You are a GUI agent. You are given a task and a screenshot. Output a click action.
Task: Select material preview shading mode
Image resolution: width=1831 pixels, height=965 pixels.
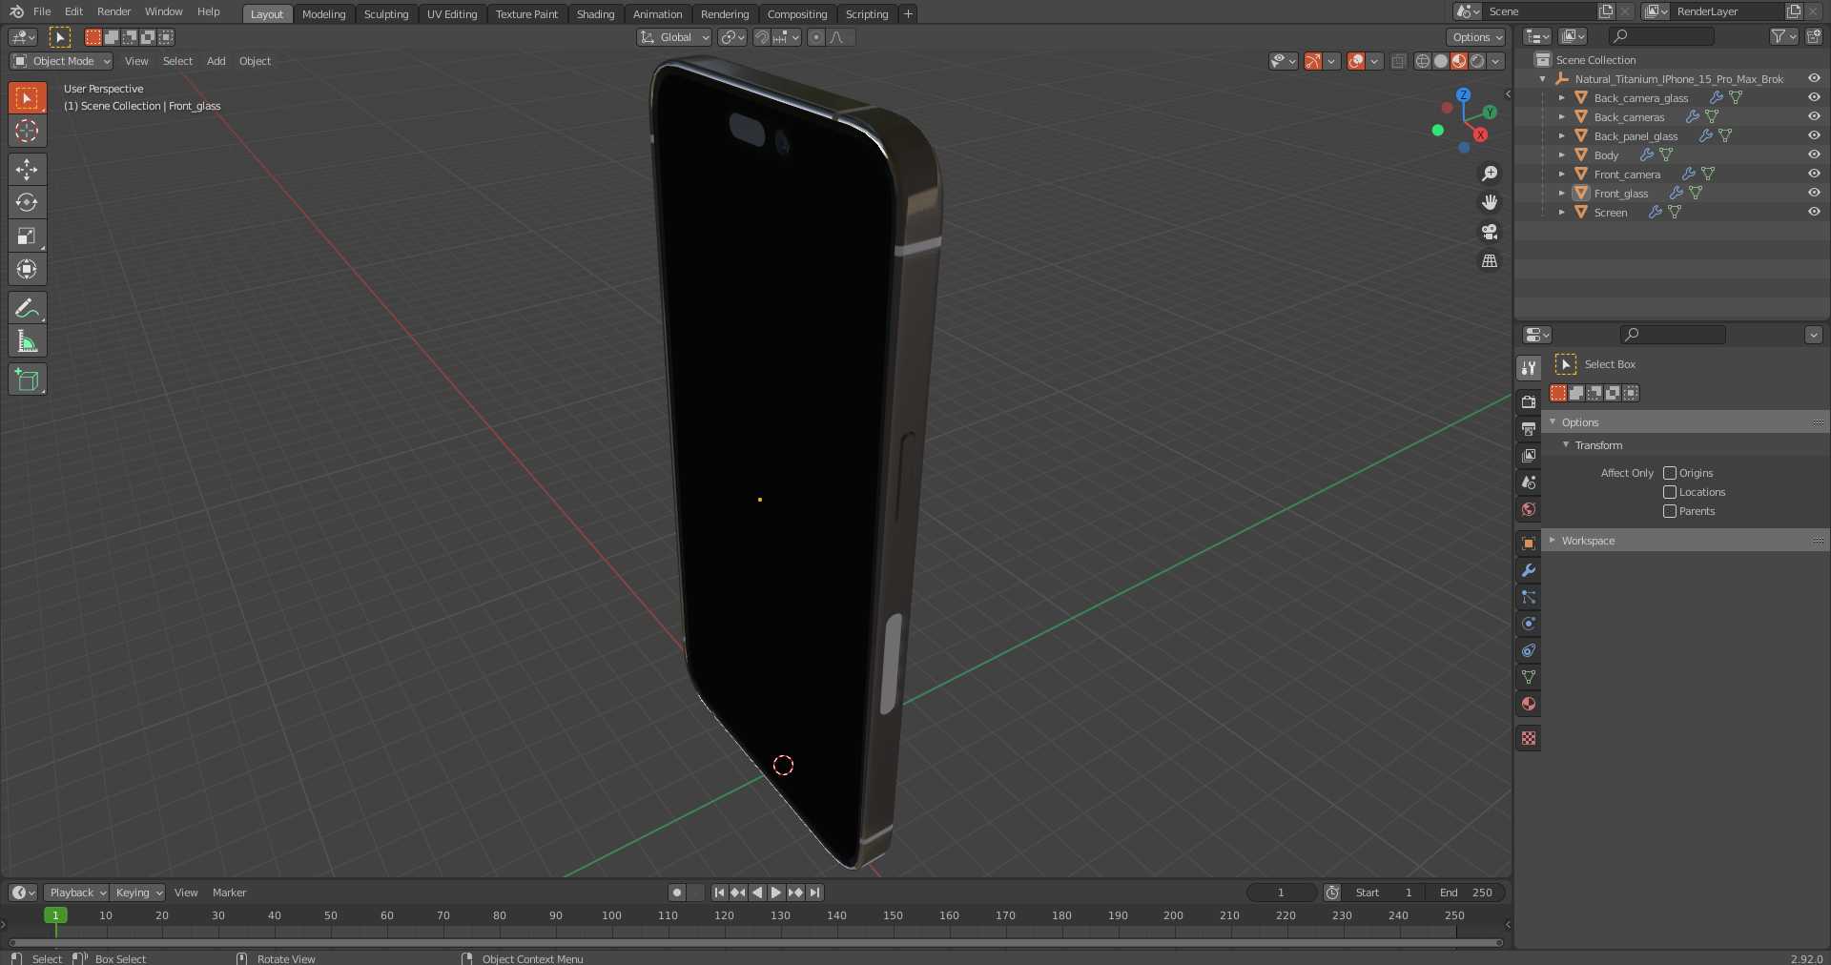point(1459,61)
